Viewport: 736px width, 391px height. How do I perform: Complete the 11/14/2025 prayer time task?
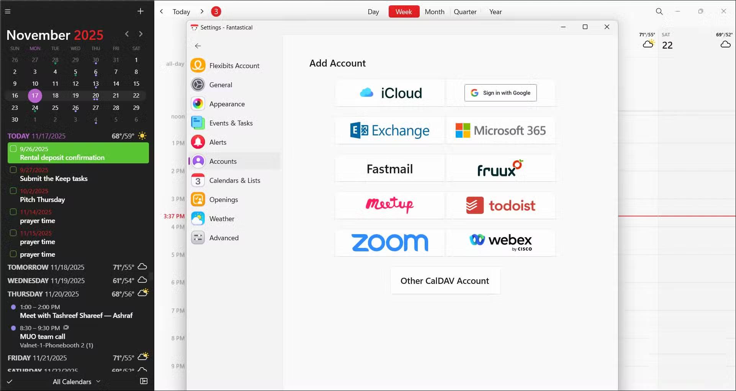[x=13, y=212]
